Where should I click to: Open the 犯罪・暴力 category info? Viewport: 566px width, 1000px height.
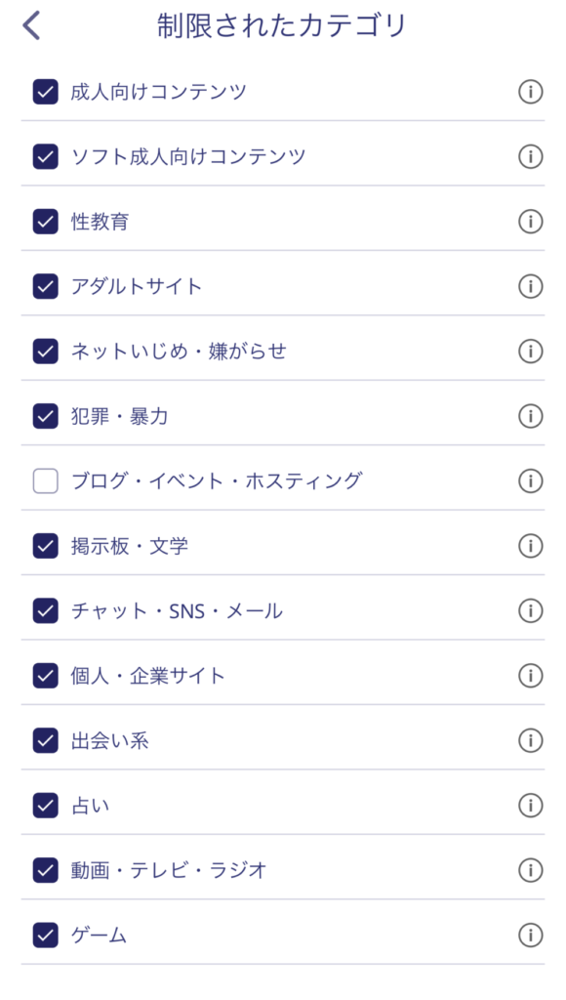531,416
